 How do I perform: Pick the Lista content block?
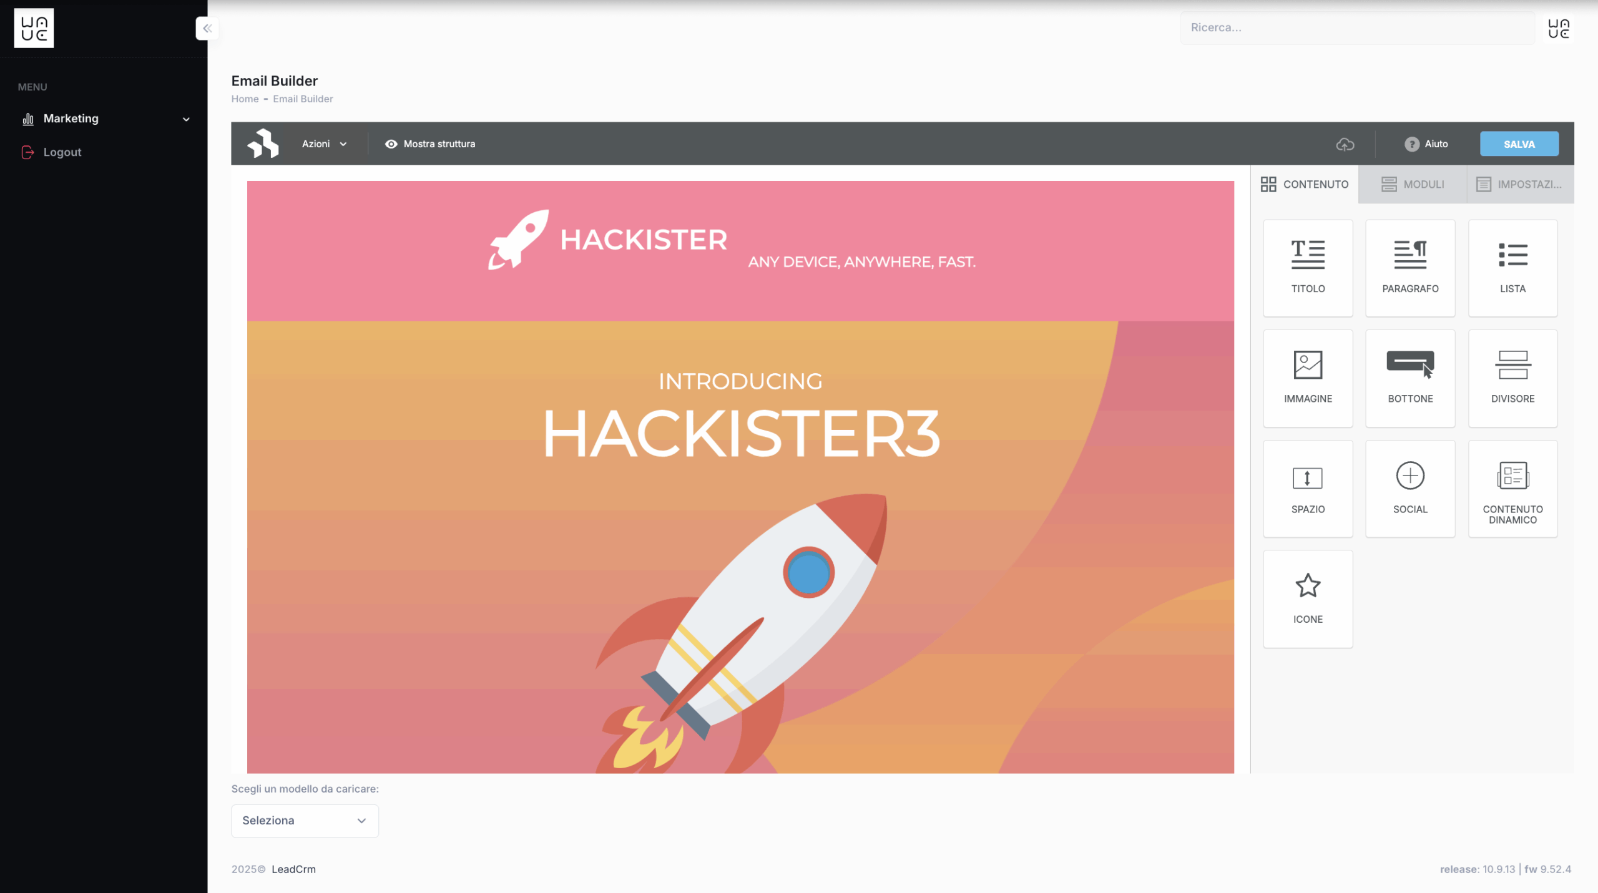pyautogui.click(x=1512, y=268)
